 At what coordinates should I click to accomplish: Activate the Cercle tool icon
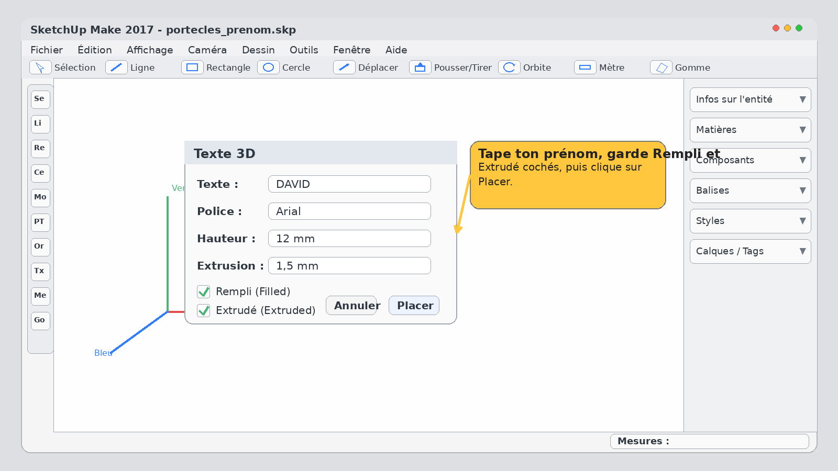click(x=268, y=68)
